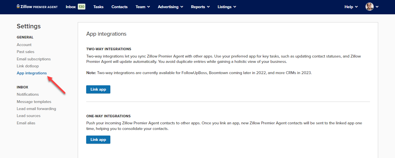
Task: Expand the Reports dropdown
Action: [x=200, y=7]
